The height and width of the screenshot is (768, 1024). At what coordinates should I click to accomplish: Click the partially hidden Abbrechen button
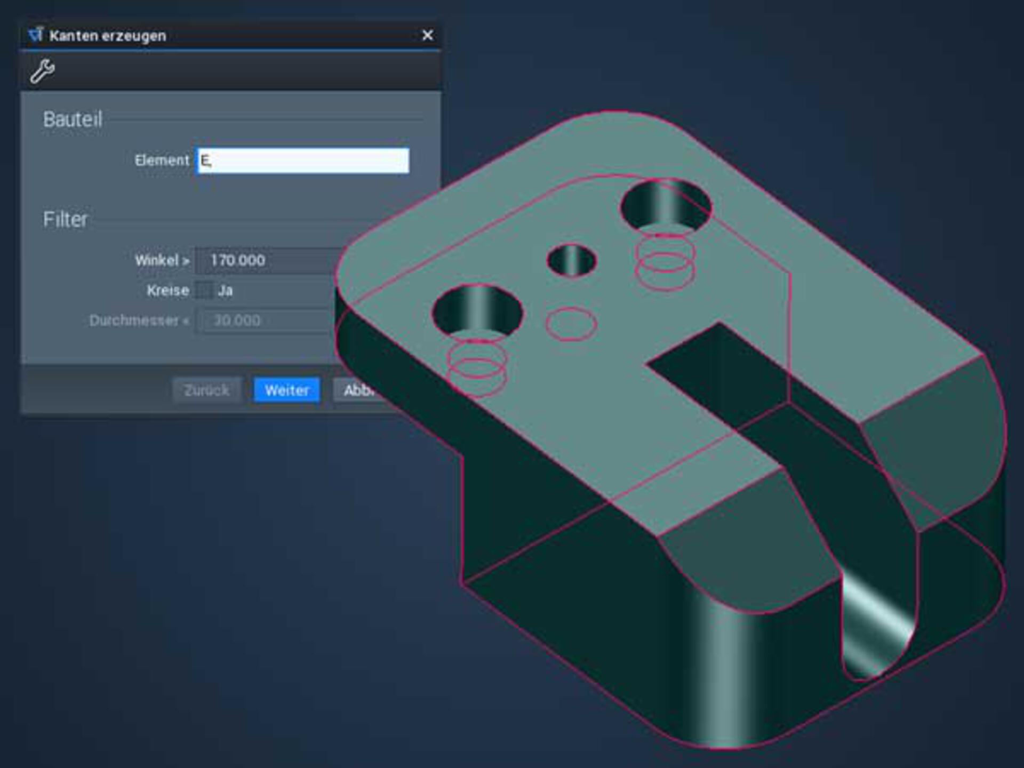(x=356, y=390)
